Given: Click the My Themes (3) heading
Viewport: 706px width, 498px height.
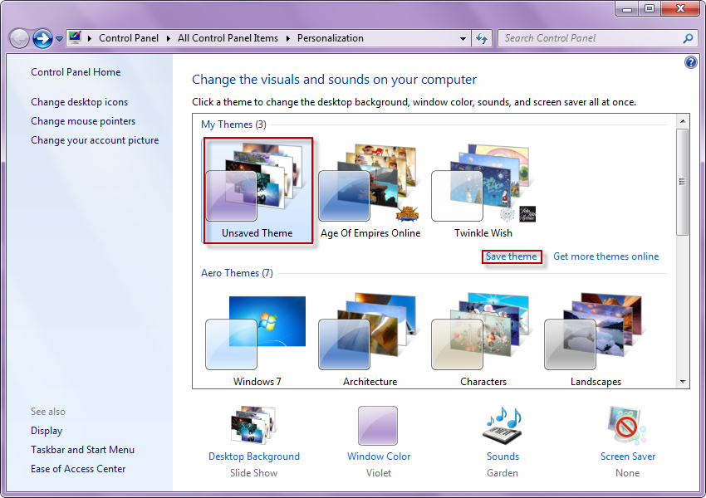Looking at the screenshot, I should (233, 124).
